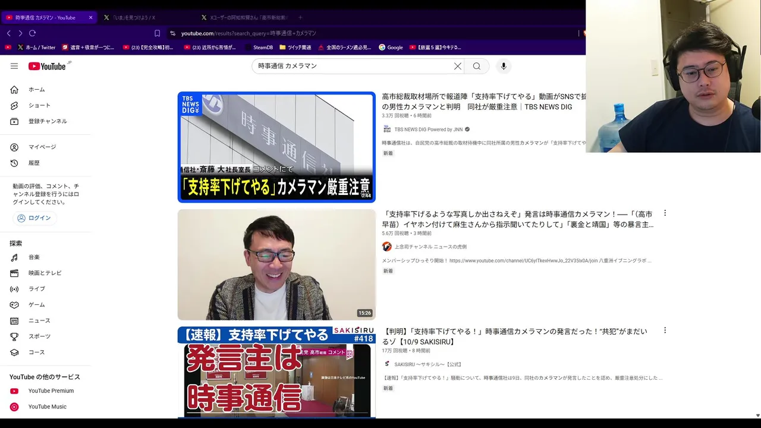Image resolution: width=761 pixels, height=428 pixels.
Task: Click the 上念司チャンネル avatar icon
Action: click(387, 247)
